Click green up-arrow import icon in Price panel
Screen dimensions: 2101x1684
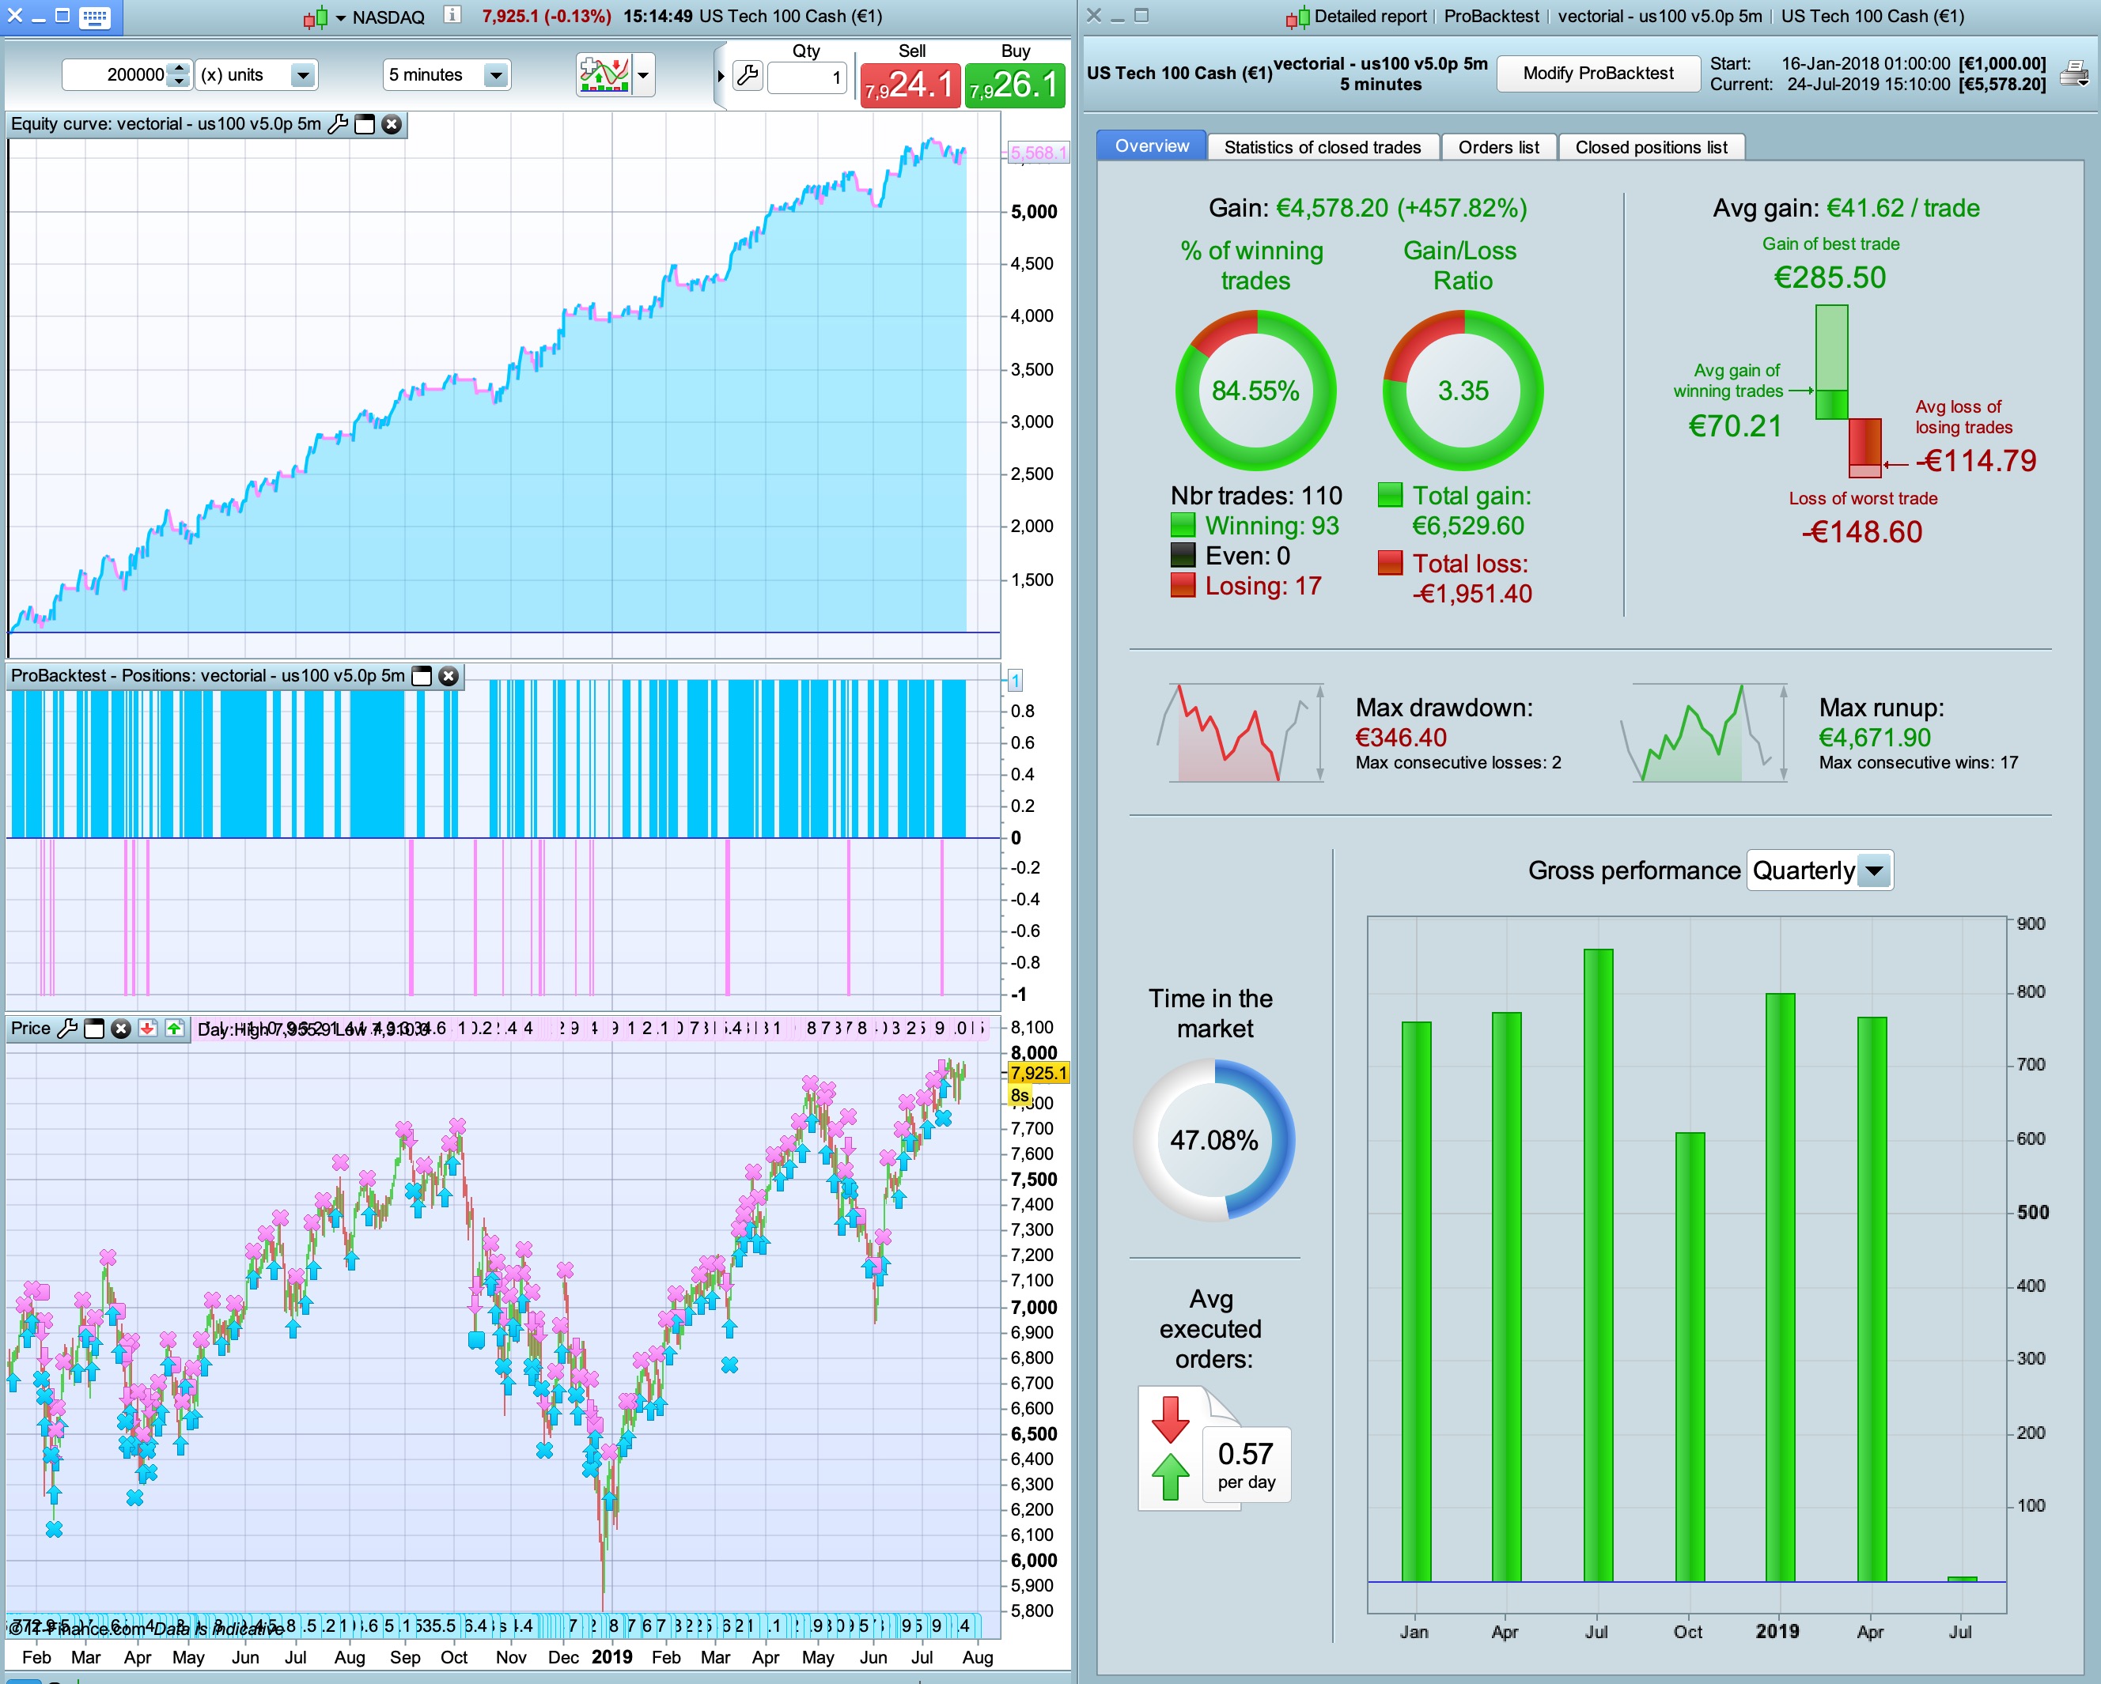[175, 1029]
